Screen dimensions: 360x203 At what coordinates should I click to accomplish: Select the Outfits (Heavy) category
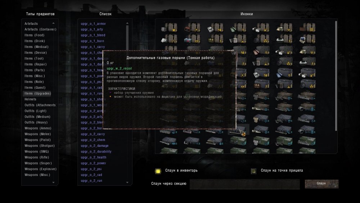(x=36, y=122)
